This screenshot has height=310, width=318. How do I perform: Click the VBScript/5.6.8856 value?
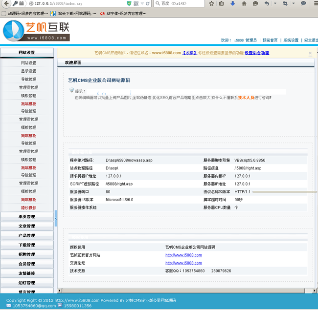click(250, 160)
